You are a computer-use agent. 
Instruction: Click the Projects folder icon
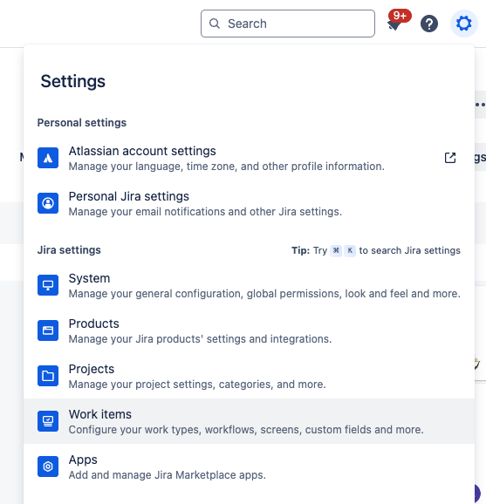pos(48,376)
